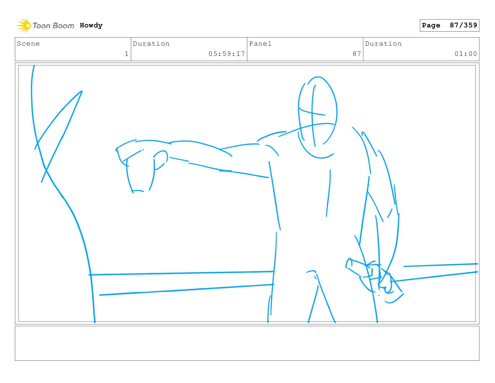Click the 'Page 87/359' indicator

(x=449, y=25)
